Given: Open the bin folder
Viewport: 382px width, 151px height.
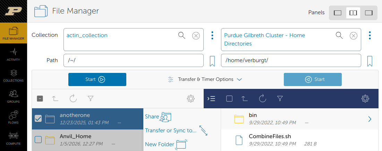Looking at the screenshot, I should (x=253, y=115).
